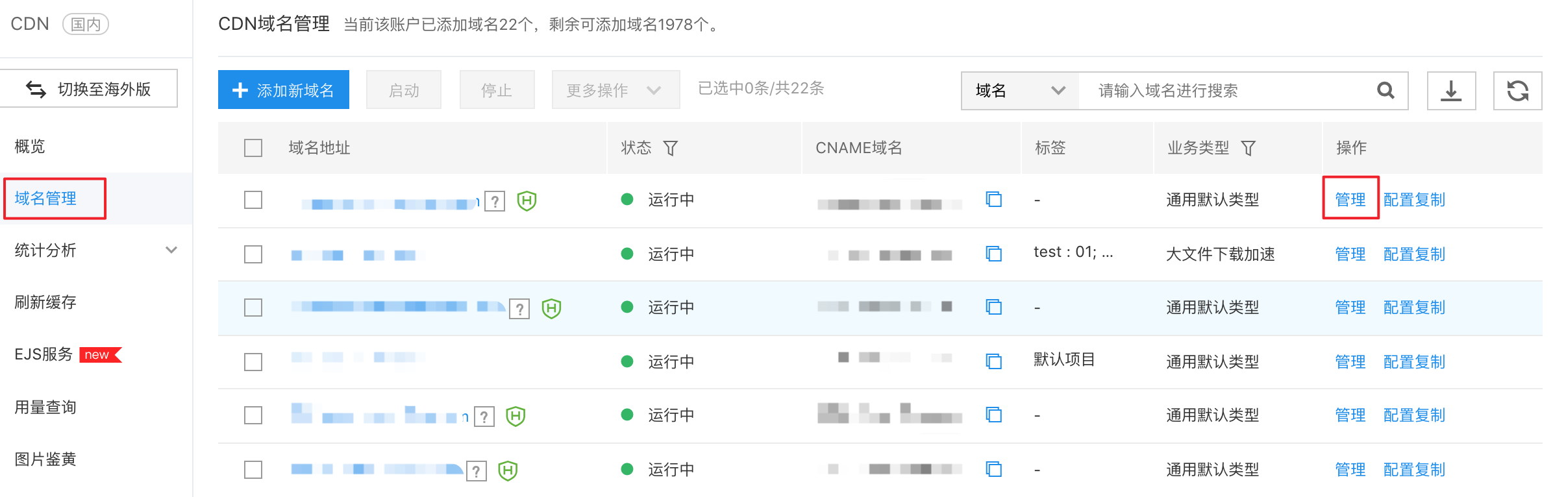Viewport: 1553px width, 497px height.
Task: Open the 更多操作 dropdown
Action: (x=615, y=90)
